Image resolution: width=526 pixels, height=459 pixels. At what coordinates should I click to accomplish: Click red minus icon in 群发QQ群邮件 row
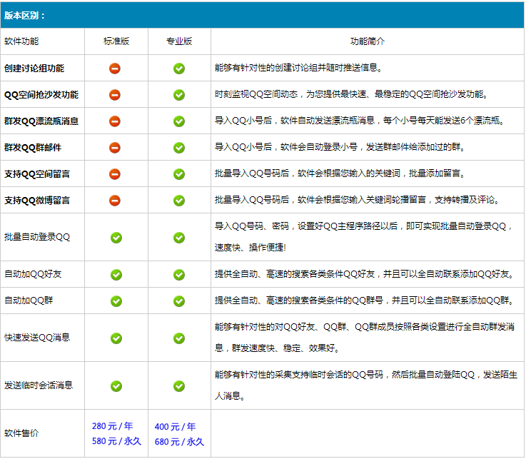point(115,148)
